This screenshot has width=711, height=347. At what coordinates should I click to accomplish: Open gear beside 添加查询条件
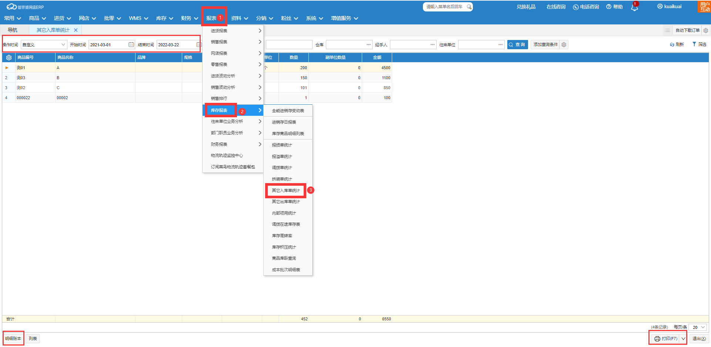(564, 45)
